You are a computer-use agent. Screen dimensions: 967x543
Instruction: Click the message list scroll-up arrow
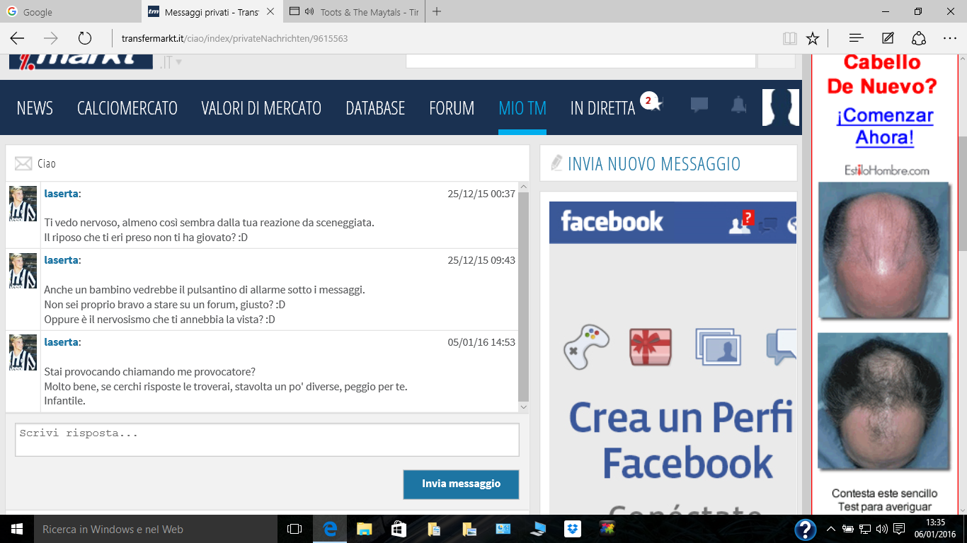pos(524,187)
